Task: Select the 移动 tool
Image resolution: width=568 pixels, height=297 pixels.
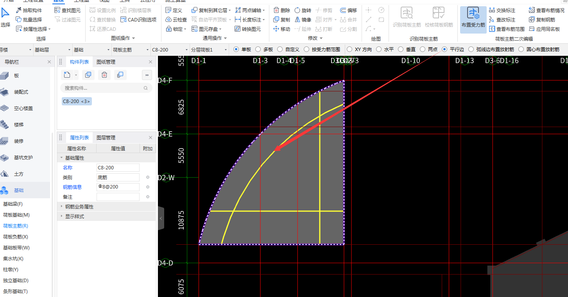Action: pos(282,29)
